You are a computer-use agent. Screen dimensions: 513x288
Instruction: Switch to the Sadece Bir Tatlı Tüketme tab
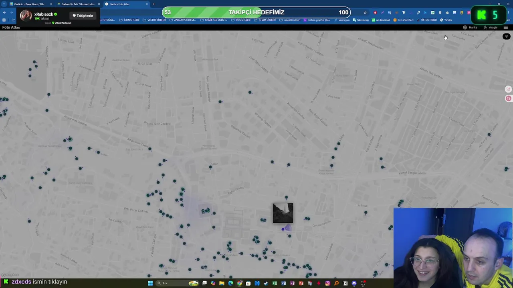78,4
